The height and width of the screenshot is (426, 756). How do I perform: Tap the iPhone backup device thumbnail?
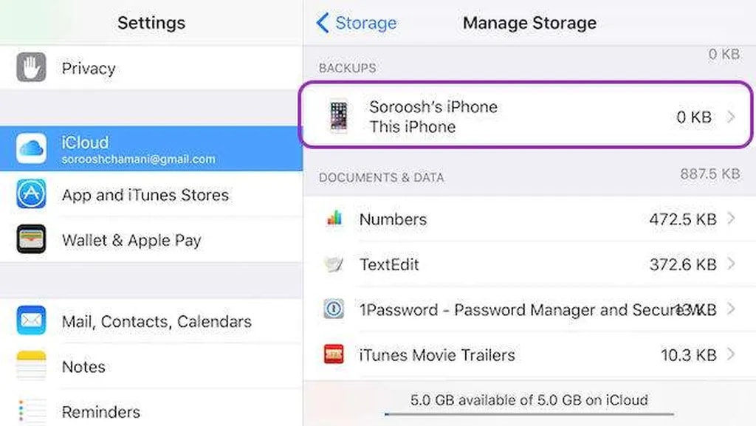[340, 117]
